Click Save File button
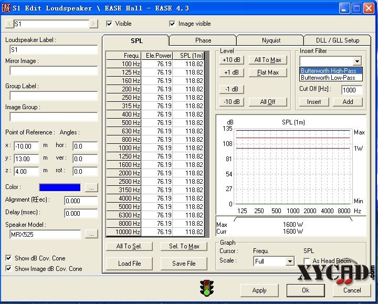This screenshot has height=304, width=378. [184, 263]
